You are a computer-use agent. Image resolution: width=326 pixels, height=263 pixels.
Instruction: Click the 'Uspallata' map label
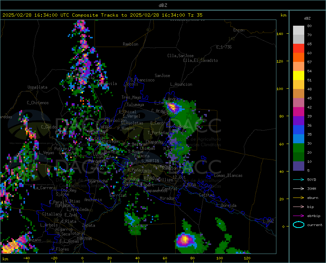(x=37, y=87)
